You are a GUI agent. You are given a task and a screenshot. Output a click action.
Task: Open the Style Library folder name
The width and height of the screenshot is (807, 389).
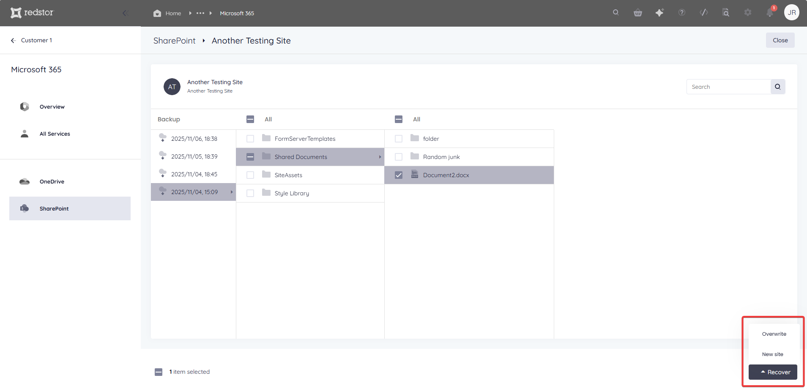click(292, 193)
